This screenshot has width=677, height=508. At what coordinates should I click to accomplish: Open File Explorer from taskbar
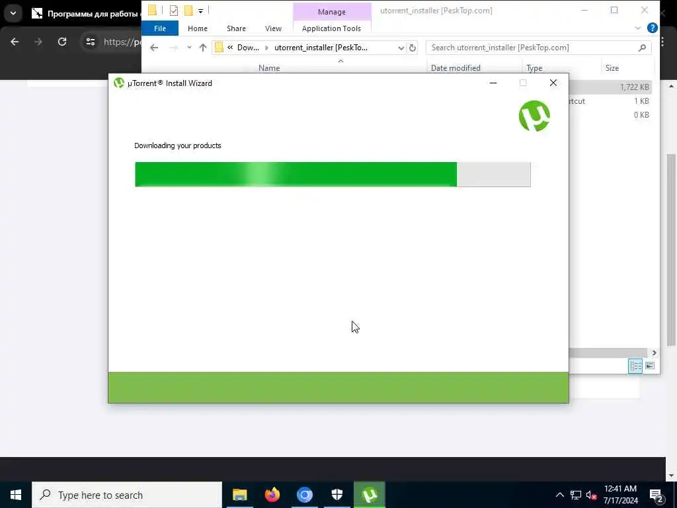(239, 495)
